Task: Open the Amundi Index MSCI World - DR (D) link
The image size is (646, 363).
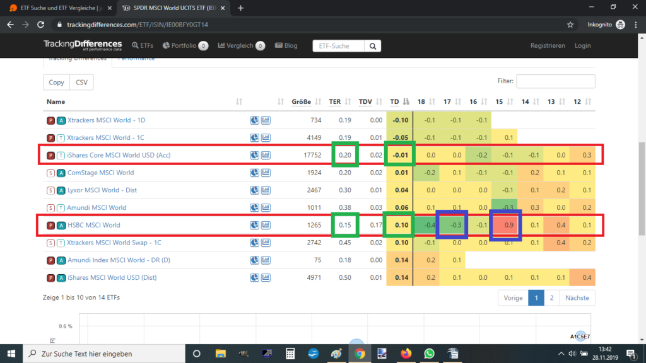Action: click(x=119, y=260)
